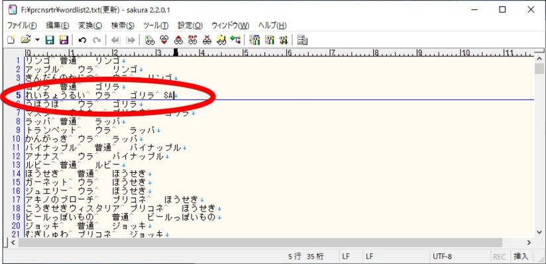The width and height of the screenshot is (546, 264).
Task: Click the text れいちょうるい on line 5
Action: click(55, 95)
